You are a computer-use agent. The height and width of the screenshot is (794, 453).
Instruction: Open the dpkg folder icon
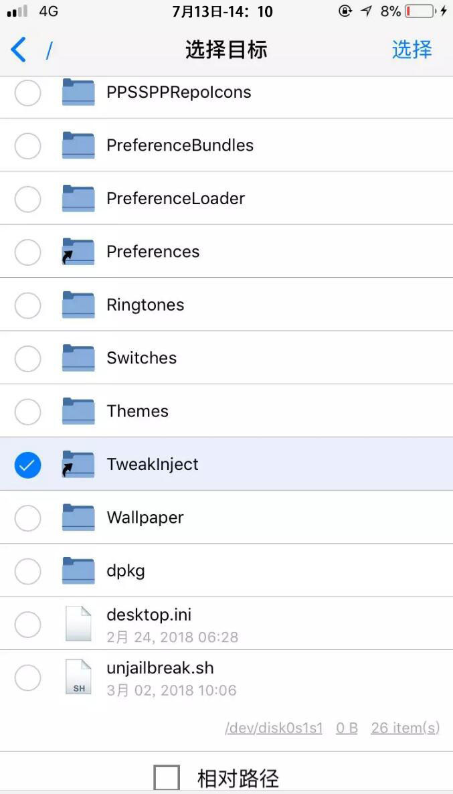click(78, 570)
